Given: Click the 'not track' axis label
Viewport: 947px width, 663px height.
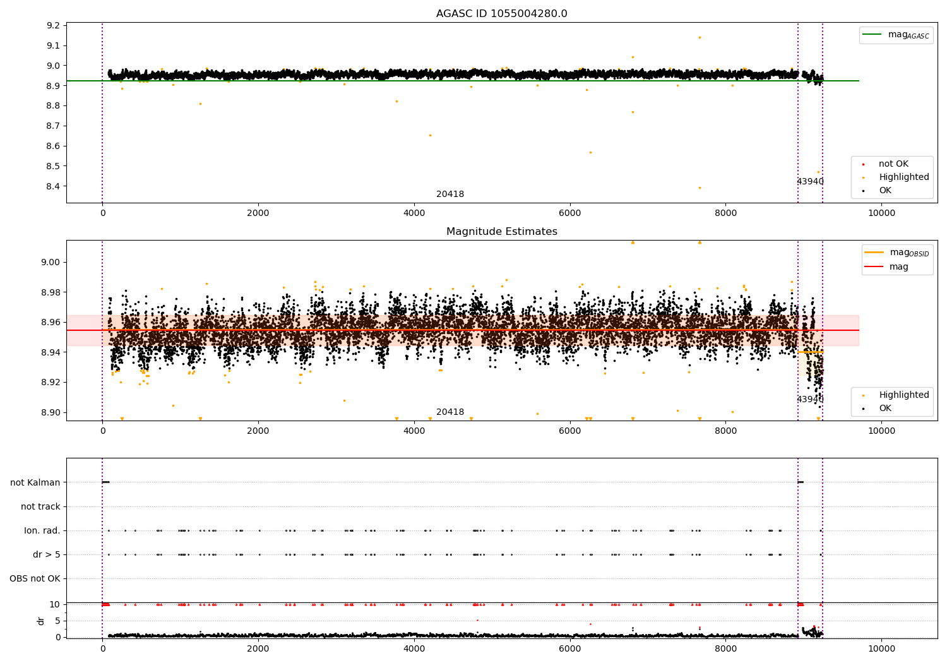Looking at the screenshot, I should click(x=40, y=506).
